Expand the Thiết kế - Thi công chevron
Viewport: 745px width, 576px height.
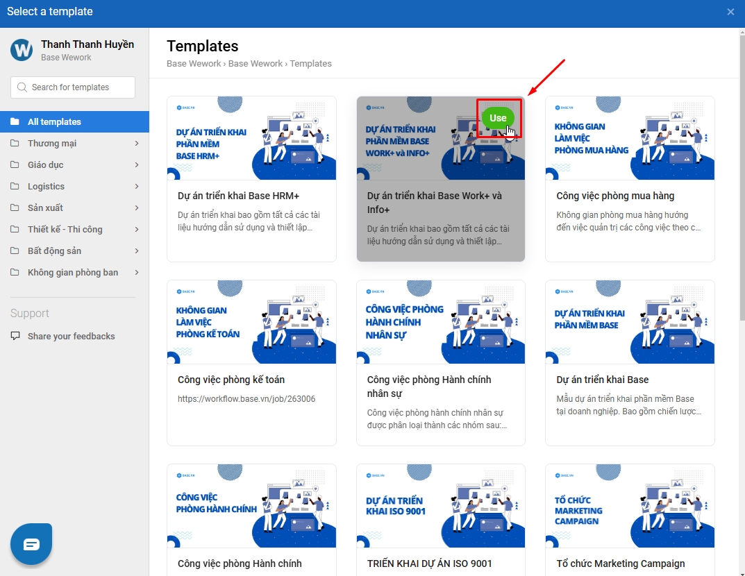[x=137, y=229]
